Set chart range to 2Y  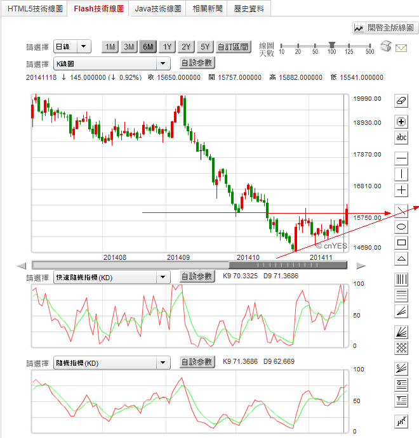(186, 47)
